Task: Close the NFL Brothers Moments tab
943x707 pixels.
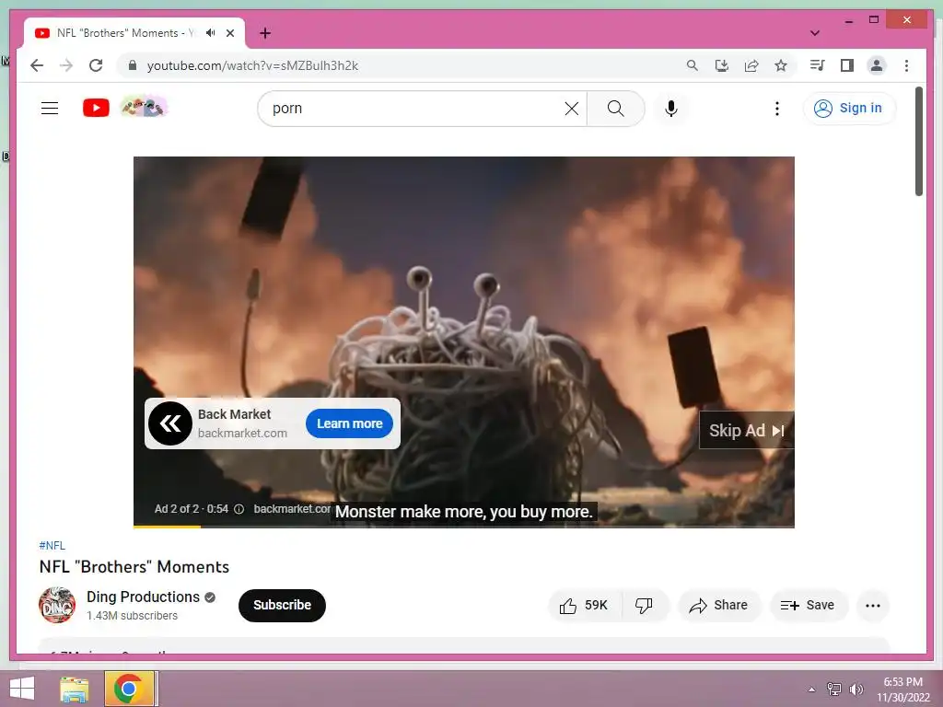Action: 229,33
